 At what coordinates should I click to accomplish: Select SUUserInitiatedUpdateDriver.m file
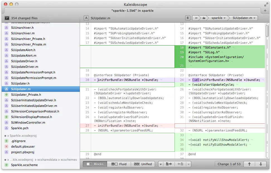click(x=41, y=106)
